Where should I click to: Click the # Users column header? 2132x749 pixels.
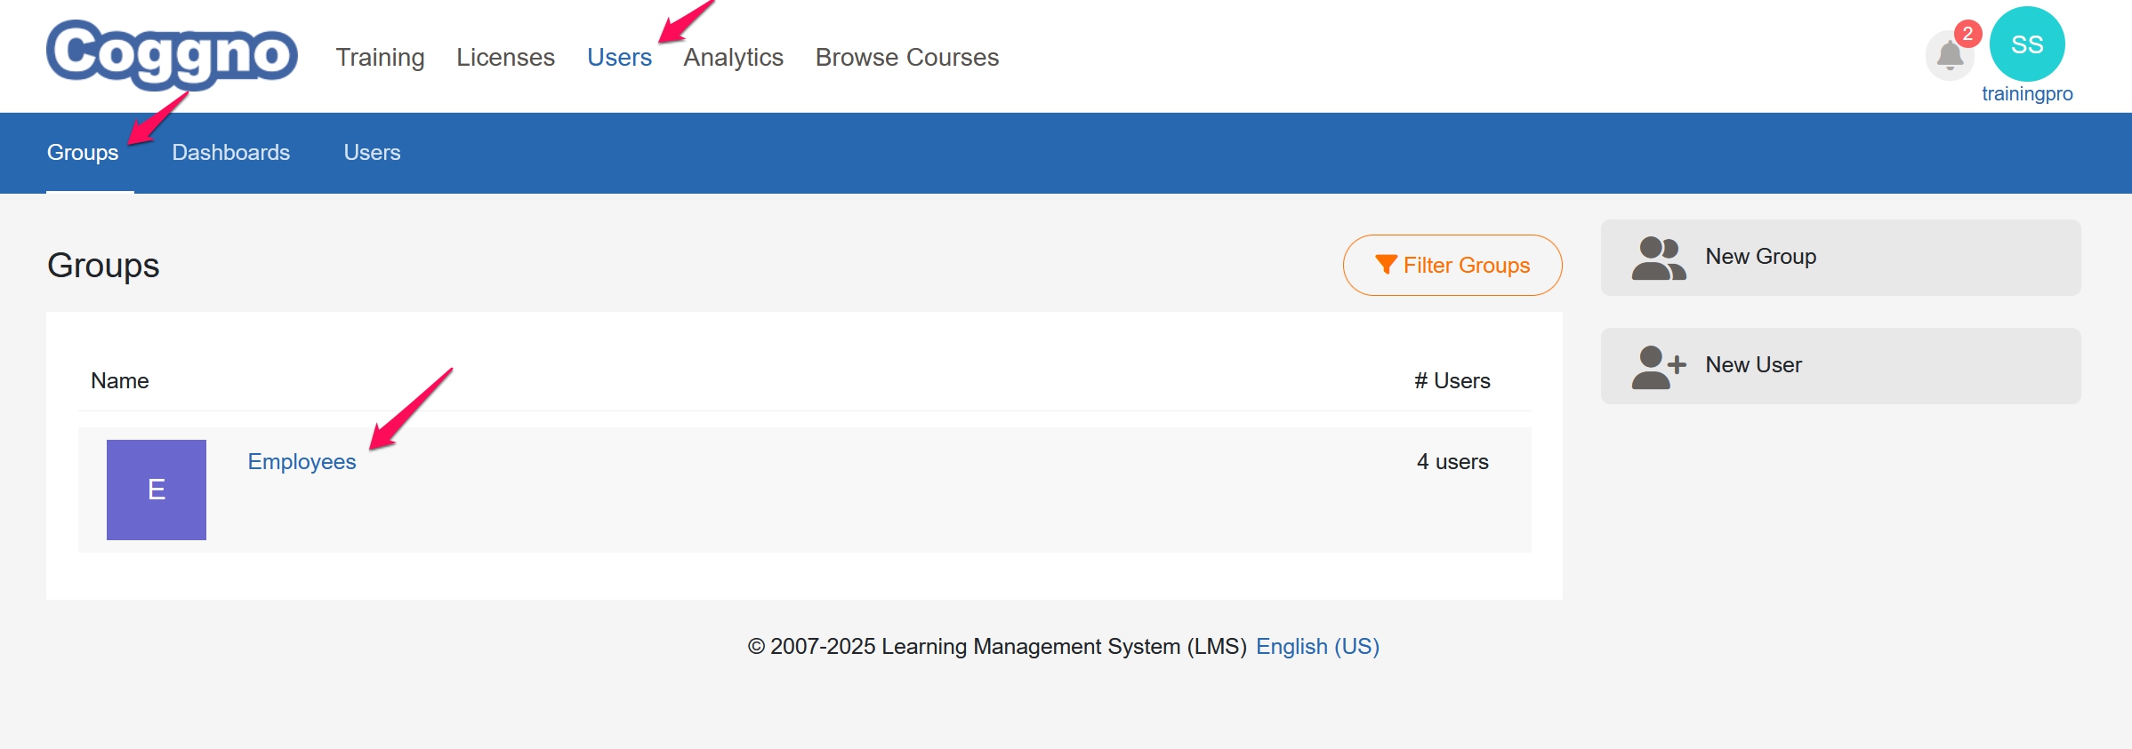[x=1452, y=381]
